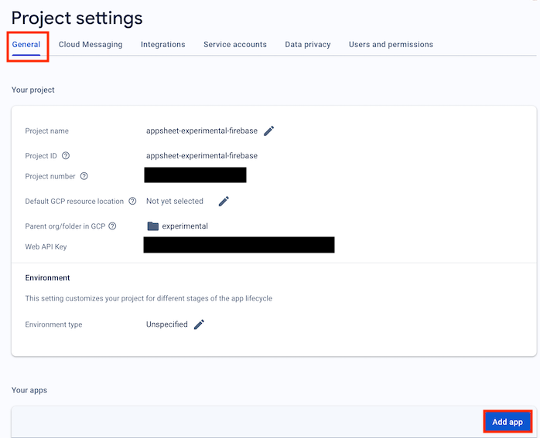Open Users and permissions tab
The height and width of the screenshot is (438, 540).
tap(391, 45)
